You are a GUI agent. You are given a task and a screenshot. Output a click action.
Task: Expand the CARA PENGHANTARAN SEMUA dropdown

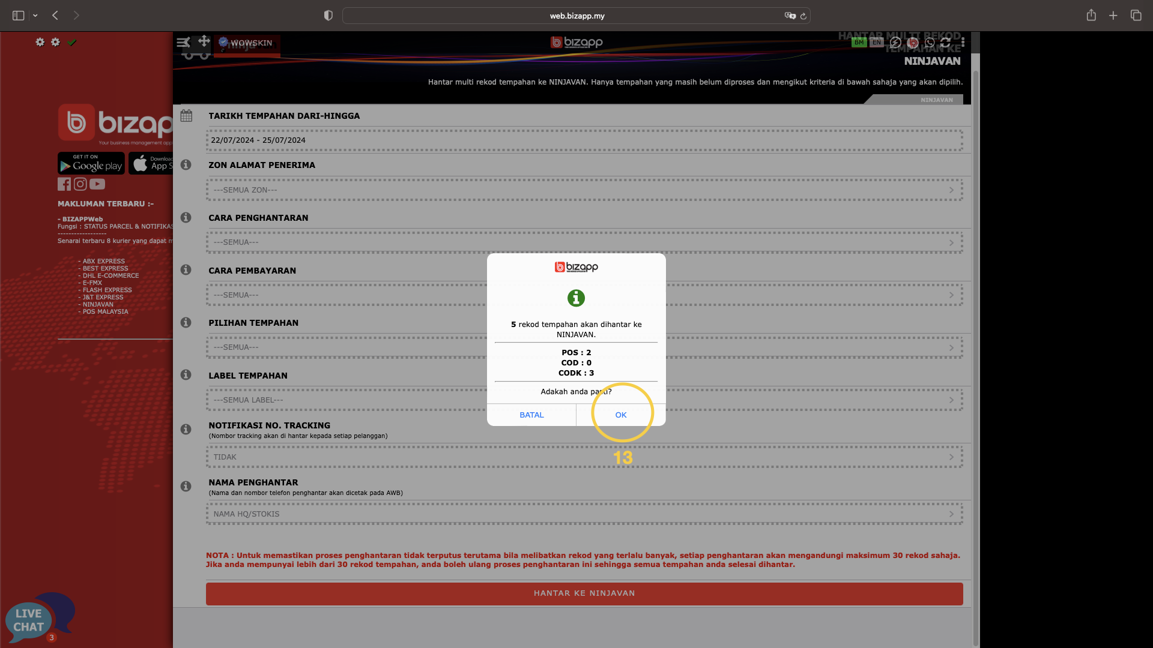click(584, 242)
